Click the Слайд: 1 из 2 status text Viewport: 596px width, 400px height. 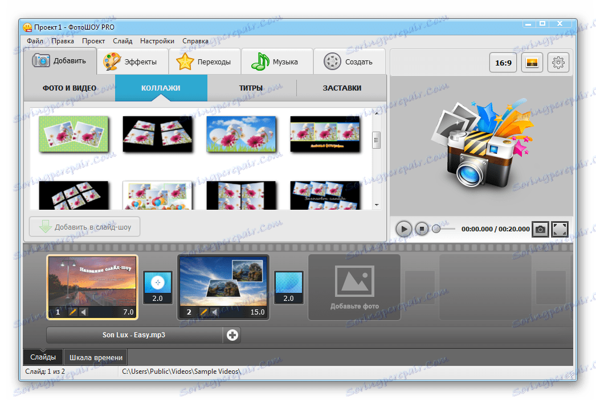coord(45,371)
